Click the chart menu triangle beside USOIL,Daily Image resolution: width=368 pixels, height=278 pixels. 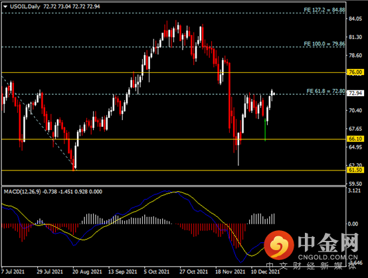(x=5, y=7)
